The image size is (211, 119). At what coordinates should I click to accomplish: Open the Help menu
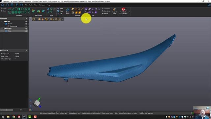click(48, 5)
